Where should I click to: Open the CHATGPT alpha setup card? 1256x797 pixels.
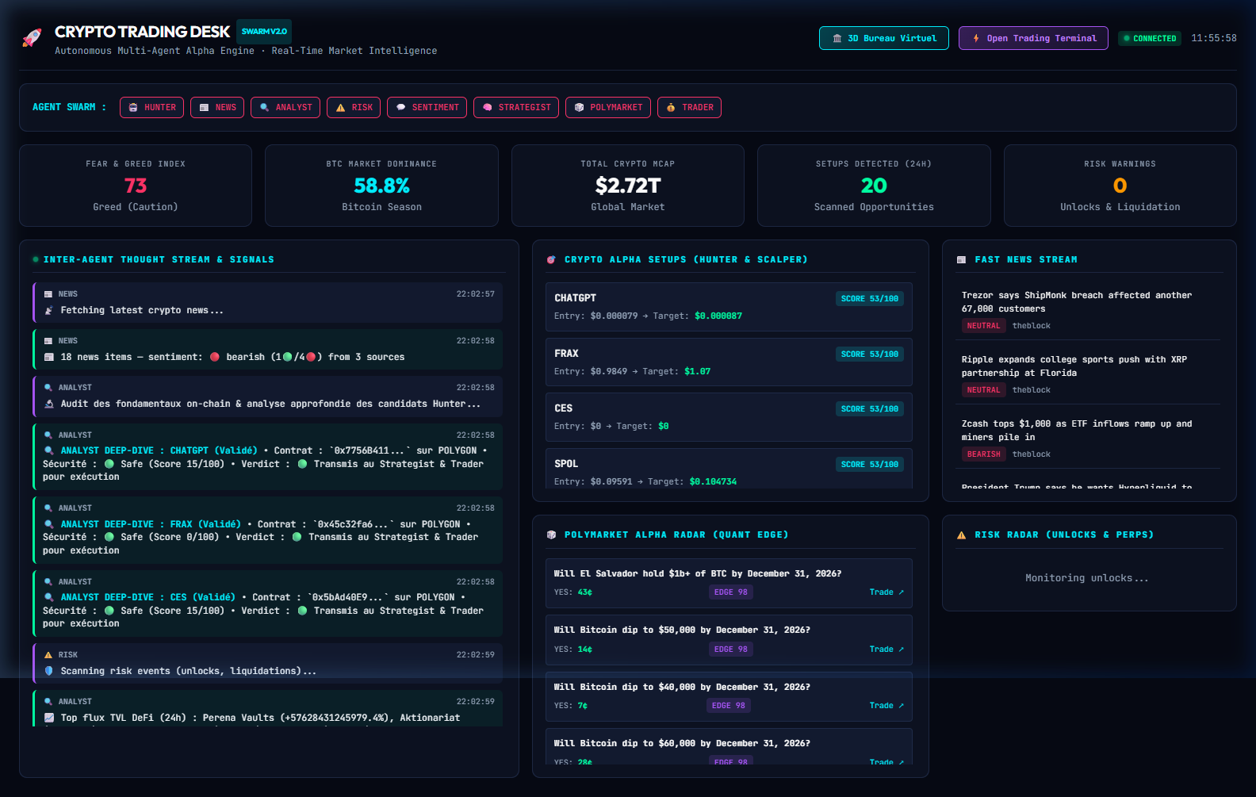pyautogui.click(x=729, y=307)
